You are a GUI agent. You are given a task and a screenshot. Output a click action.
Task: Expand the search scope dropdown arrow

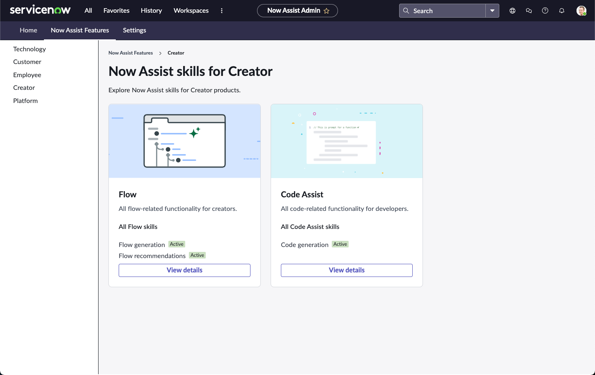(492, 11)
